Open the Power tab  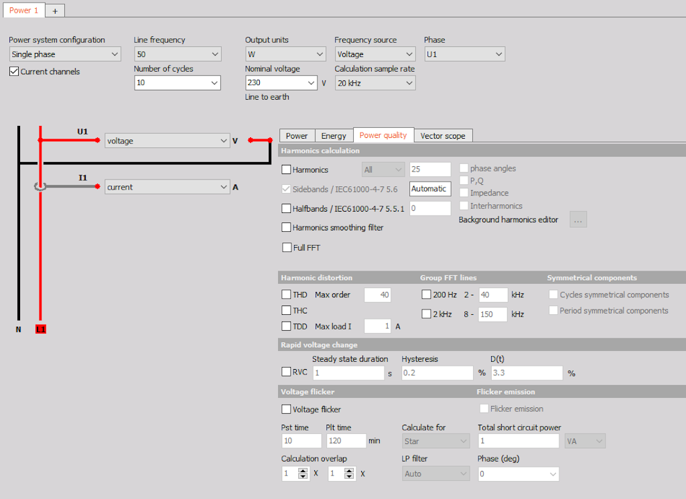pyautogui.click(x=297, y=136)
